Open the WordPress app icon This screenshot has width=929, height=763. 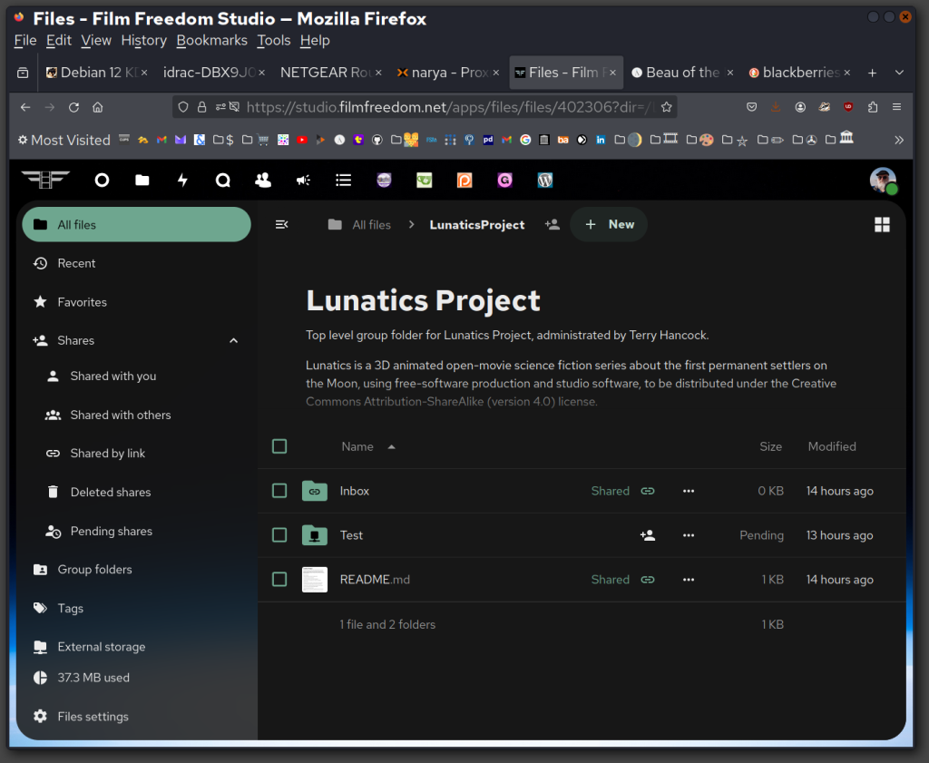click(544, 181)
